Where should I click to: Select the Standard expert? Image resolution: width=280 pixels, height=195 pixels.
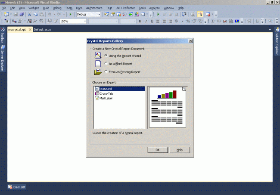click(x=119, y=89)
